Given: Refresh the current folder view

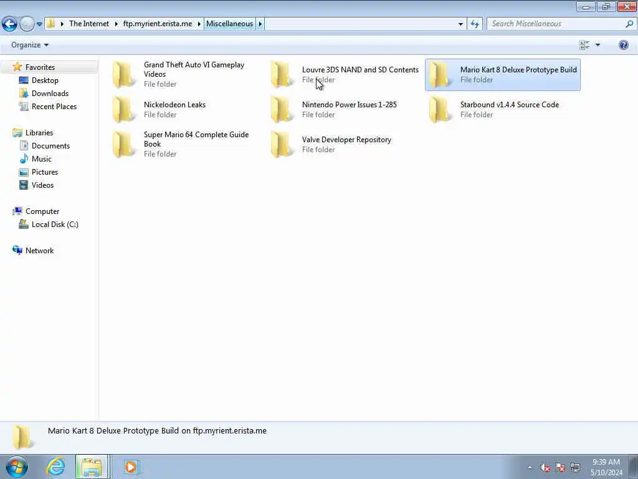Looking at the screenshot, I should coord(475,24).
